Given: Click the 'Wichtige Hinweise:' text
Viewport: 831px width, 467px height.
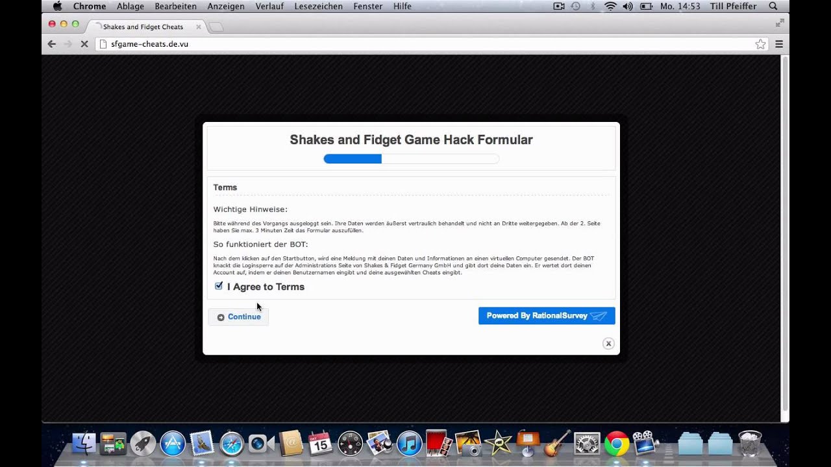Looking at the screenshot, I should [250, 209].
